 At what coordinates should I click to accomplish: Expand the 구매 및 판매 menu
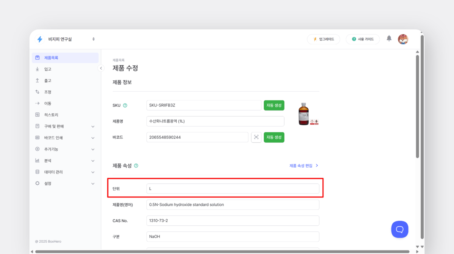click(53, 126)
